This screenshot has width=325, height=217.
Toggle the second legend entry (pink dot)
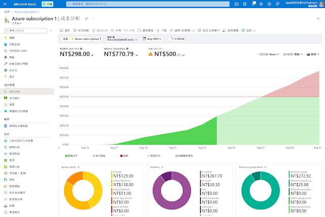[99, 156]
